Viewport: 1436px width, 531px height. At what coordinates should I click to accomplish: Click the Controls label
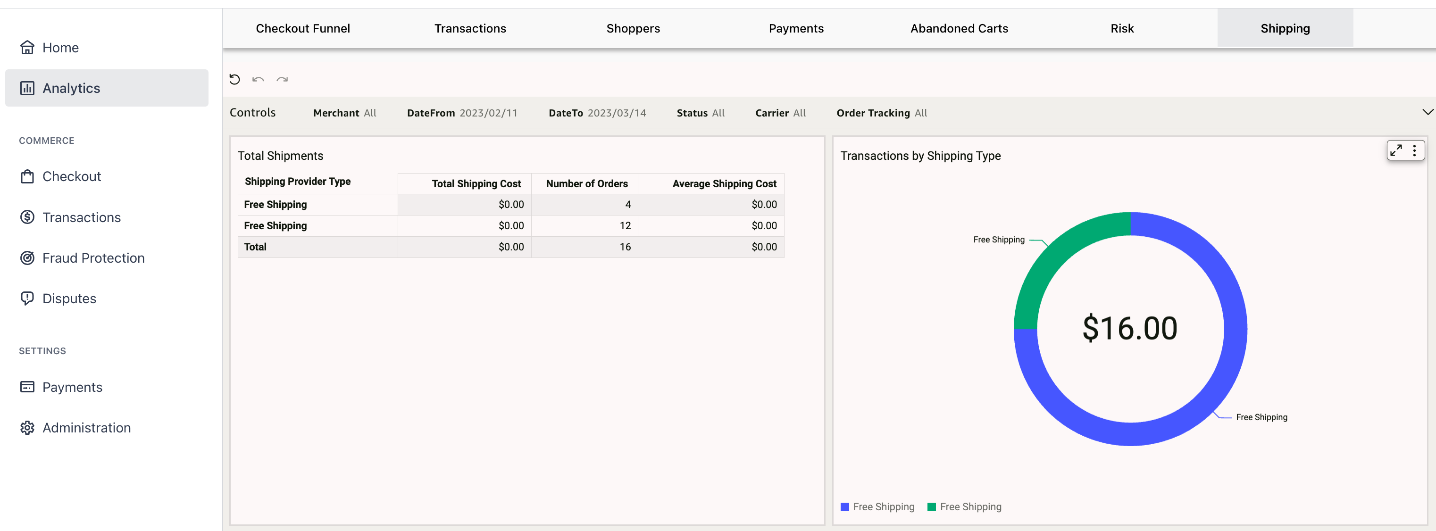pos(252,113)
